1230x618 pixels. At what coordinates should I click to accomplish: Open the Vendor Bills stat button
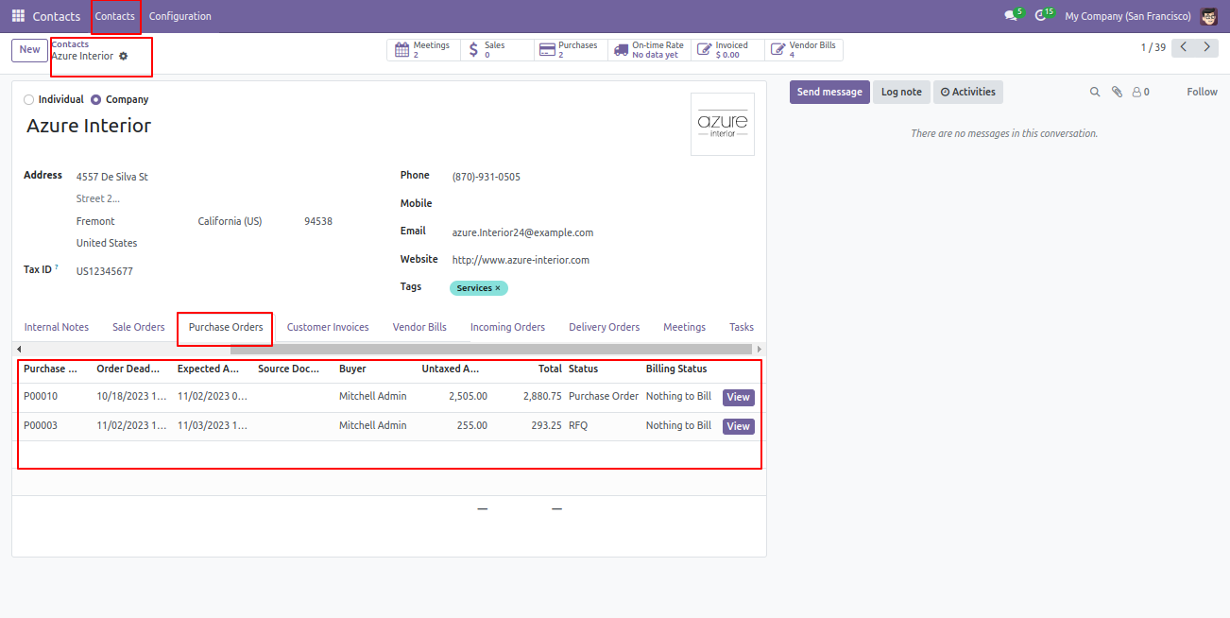(804, 50)
